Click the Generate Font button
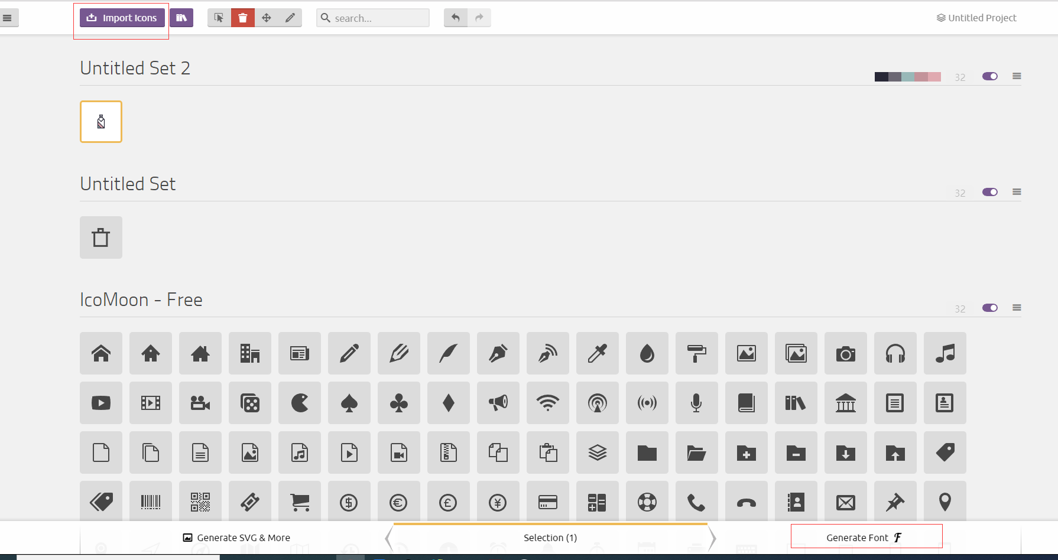The image size is (1058, 560). click(864, 538)
